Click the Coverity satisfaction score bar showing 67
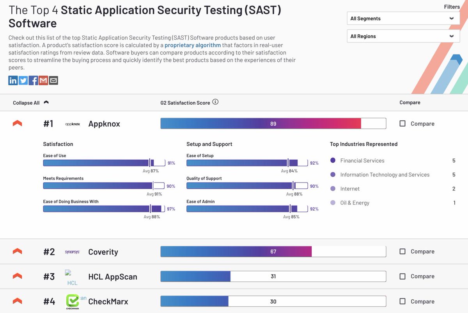 [x=273, y=251]
